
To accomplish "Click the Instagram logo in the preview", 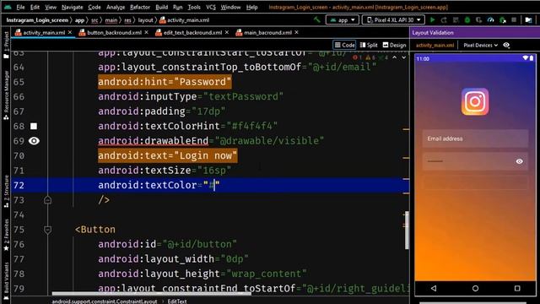I will pos(475,101).
